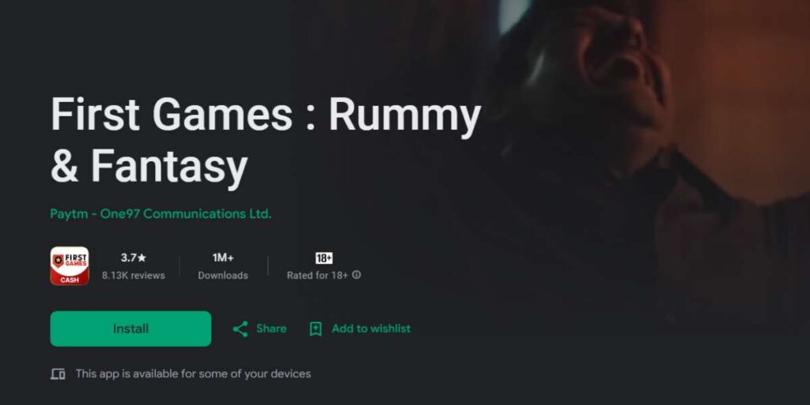This screenshot has height=405, width=810.
Task: Click the '& Fantasy' second title line
Action: pyautogui.click(x=150, y=166)
